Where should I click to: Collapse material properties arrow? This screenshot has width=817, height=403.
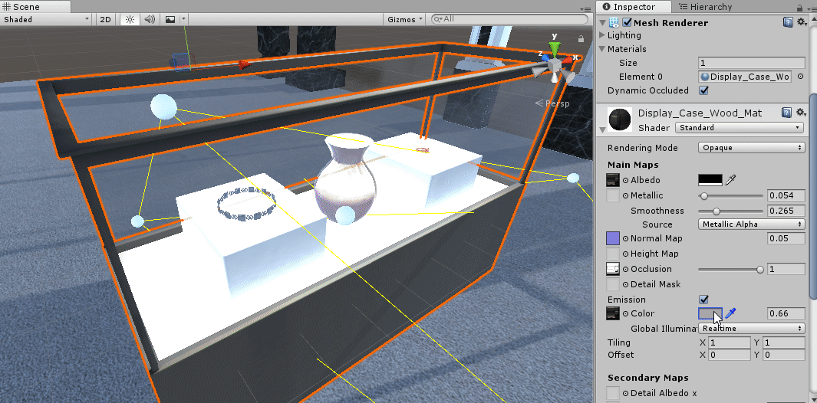tap(603, 129)
